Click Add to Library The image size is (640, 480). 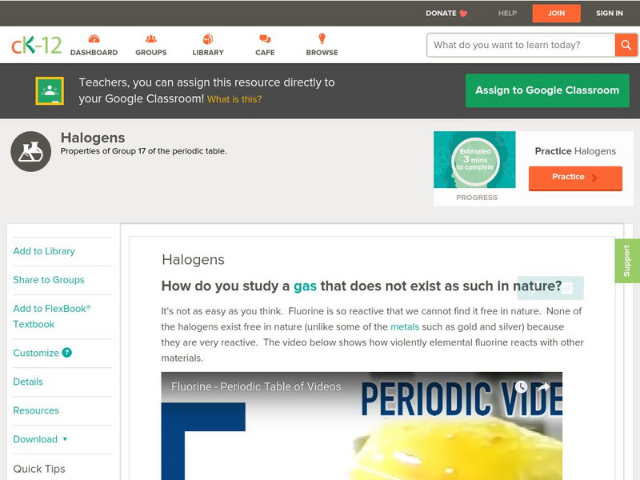pyautogui.click(x=44, y=251)
